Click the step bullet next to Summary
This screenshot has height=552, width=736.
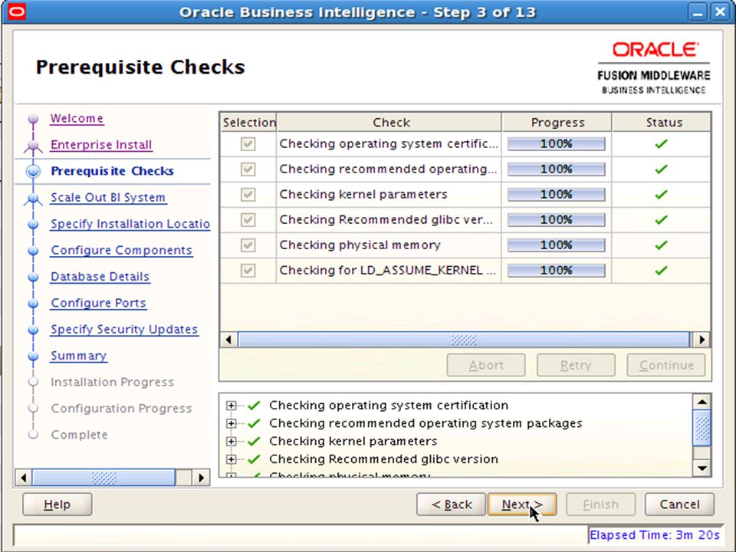tap(33, 356)
